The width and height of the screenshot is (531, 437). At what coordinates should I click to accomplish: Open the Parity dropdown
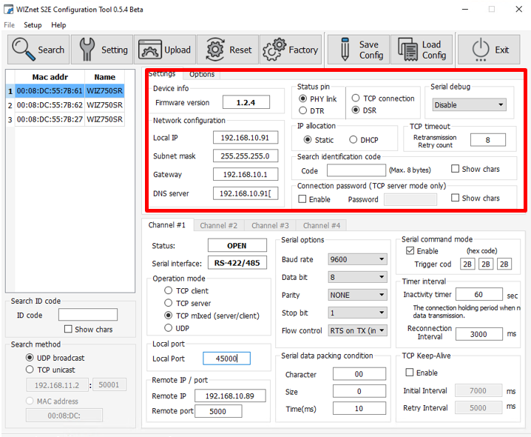[357, 295]
